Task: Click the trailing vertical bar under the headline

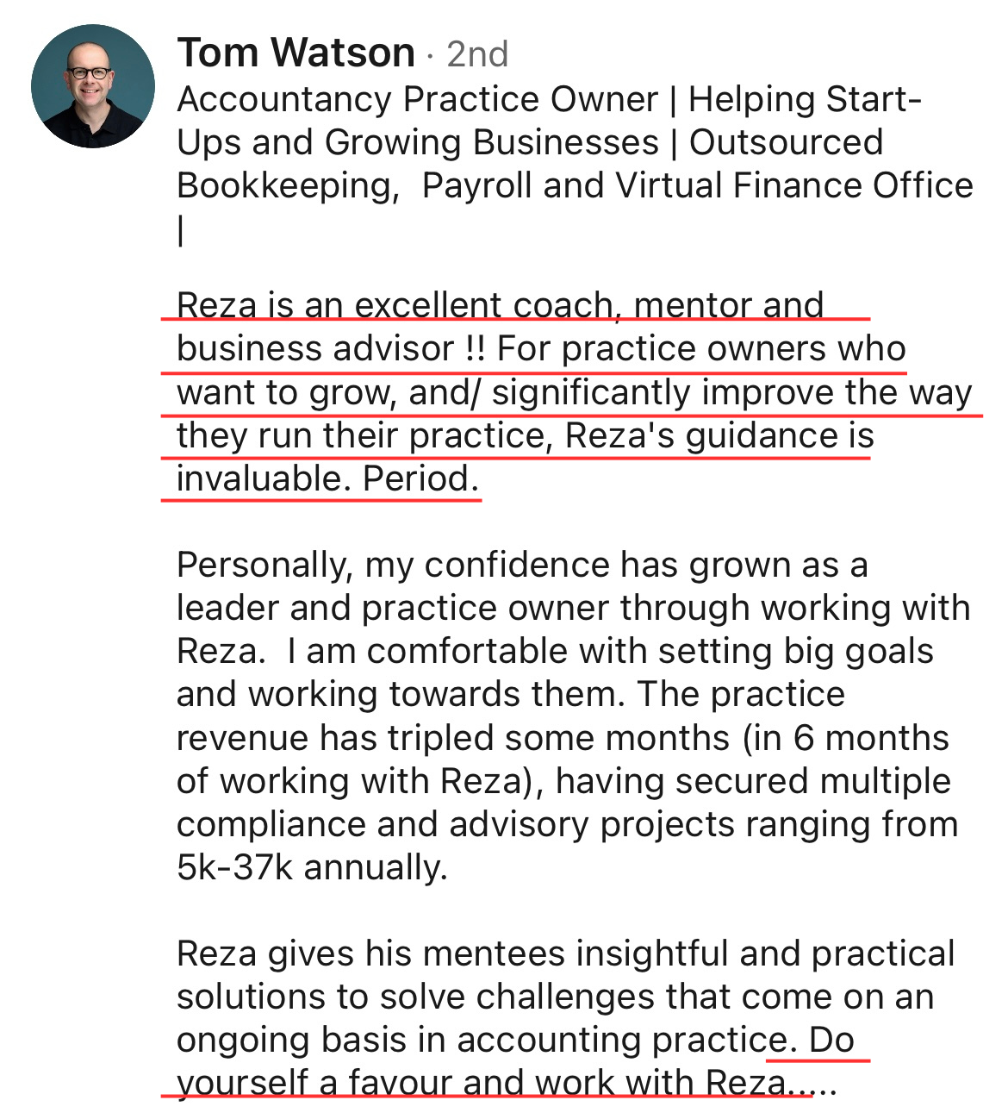Action: coord(181,230)
